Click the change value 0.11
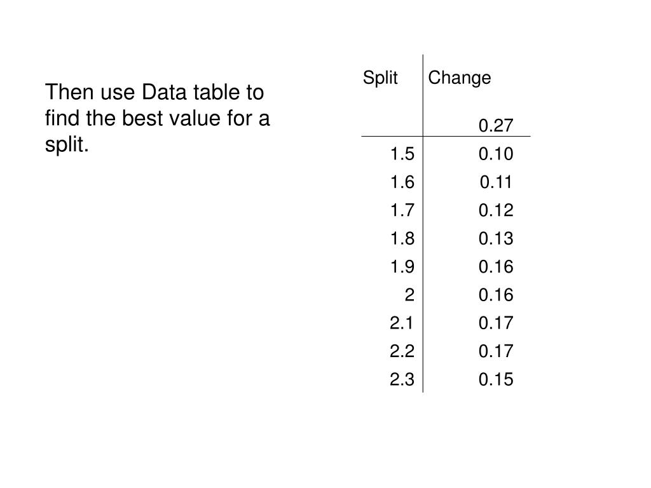 tap(496, 182)
